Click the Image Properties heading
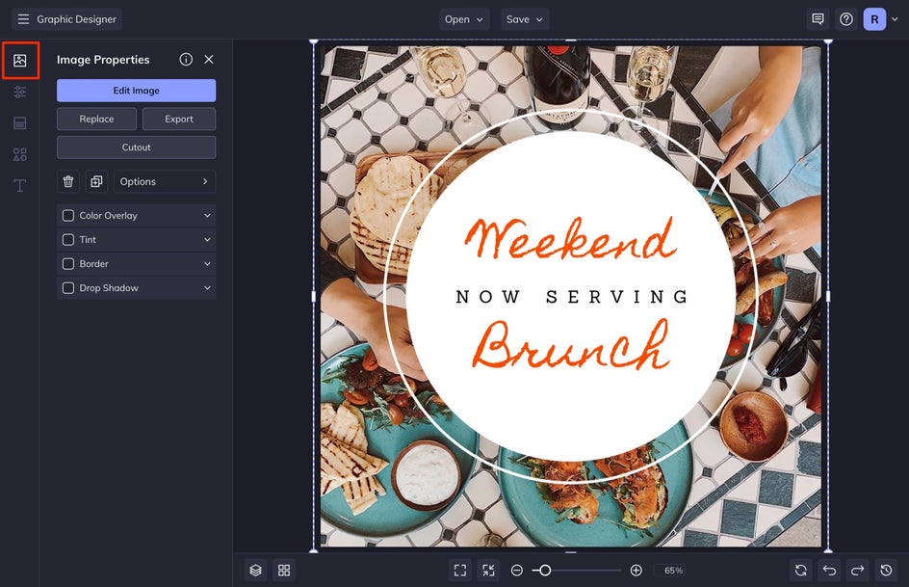Image resolution: width=909 pixels, height=587 pixels. (103, 60)
